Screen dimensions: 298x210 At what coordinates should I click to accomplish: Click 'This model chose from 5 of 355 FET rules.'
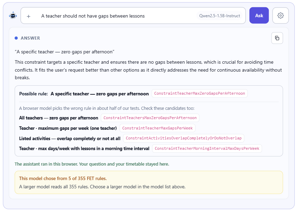63,178
